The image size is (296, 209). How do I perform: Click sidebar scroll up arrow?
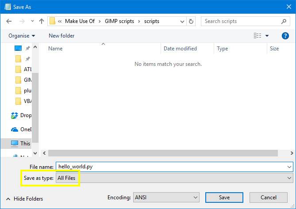pos(35,47)
